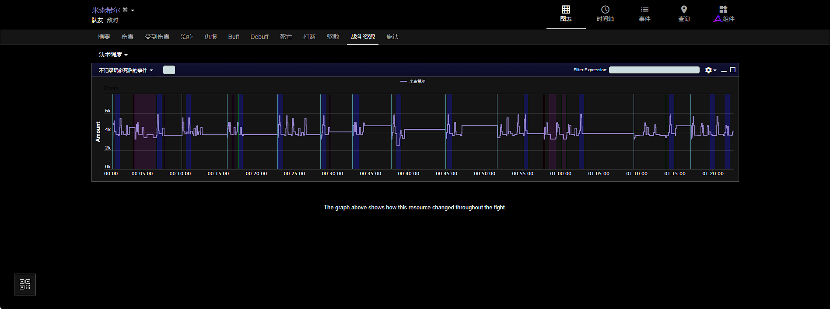The height and width of the screenshot is (309, 830).
Task: Open the 不记录玩家死后的事件 dropdown
Action: click(x=126, y=70)
